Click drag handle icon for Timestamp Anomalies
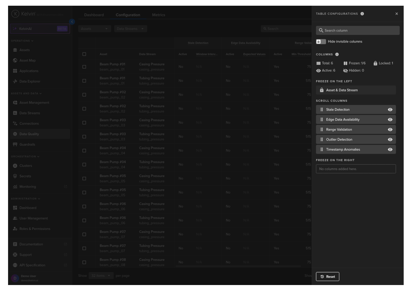Screen dimensions: 412x291 point(322,150)
